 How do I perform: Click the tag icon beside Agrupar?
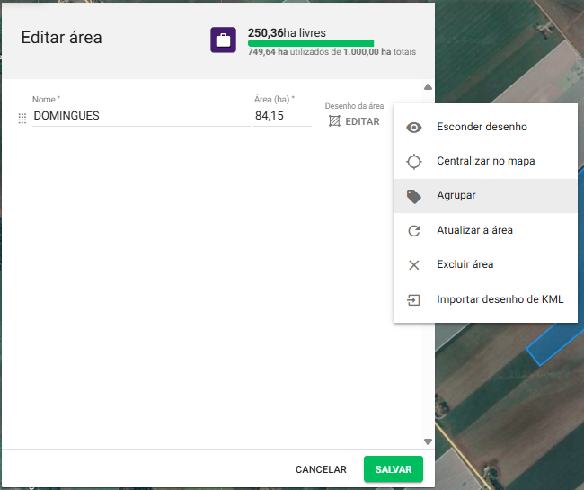(x=413, y=196)
